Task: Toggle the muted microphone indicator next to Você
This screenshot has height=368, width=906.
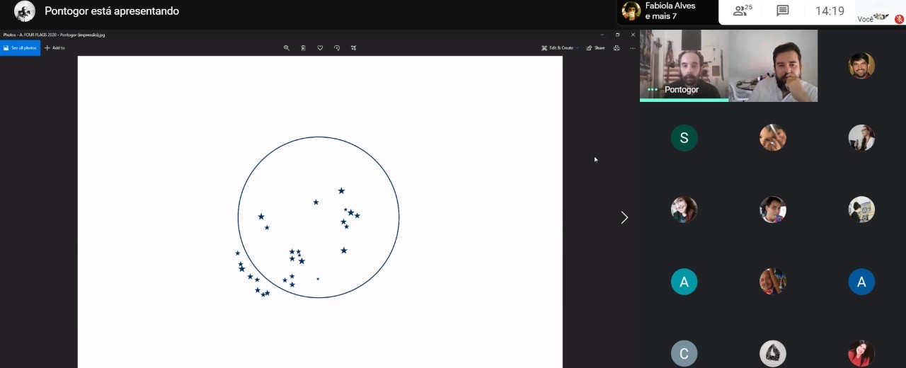Action: [899, 19]
